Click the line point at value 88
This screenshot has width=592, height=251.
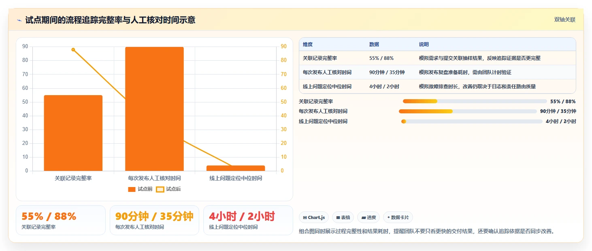[x=73, y=50]
